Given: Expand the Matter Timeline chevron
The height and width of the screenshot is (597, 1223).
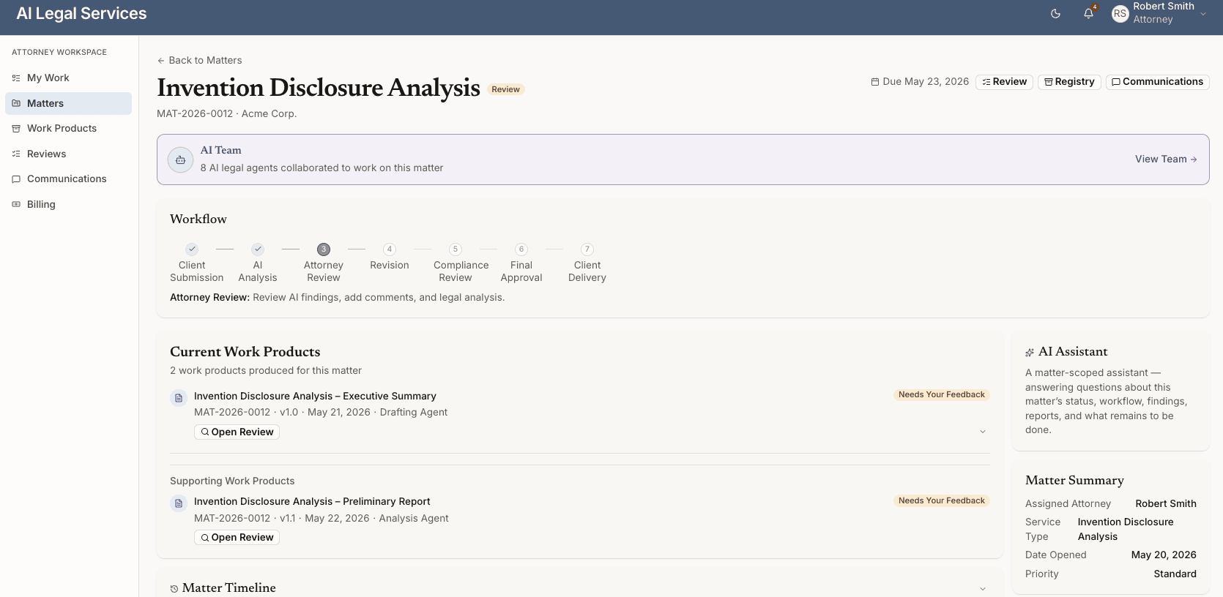Looking at the screenshot, I should pos(983,589).
